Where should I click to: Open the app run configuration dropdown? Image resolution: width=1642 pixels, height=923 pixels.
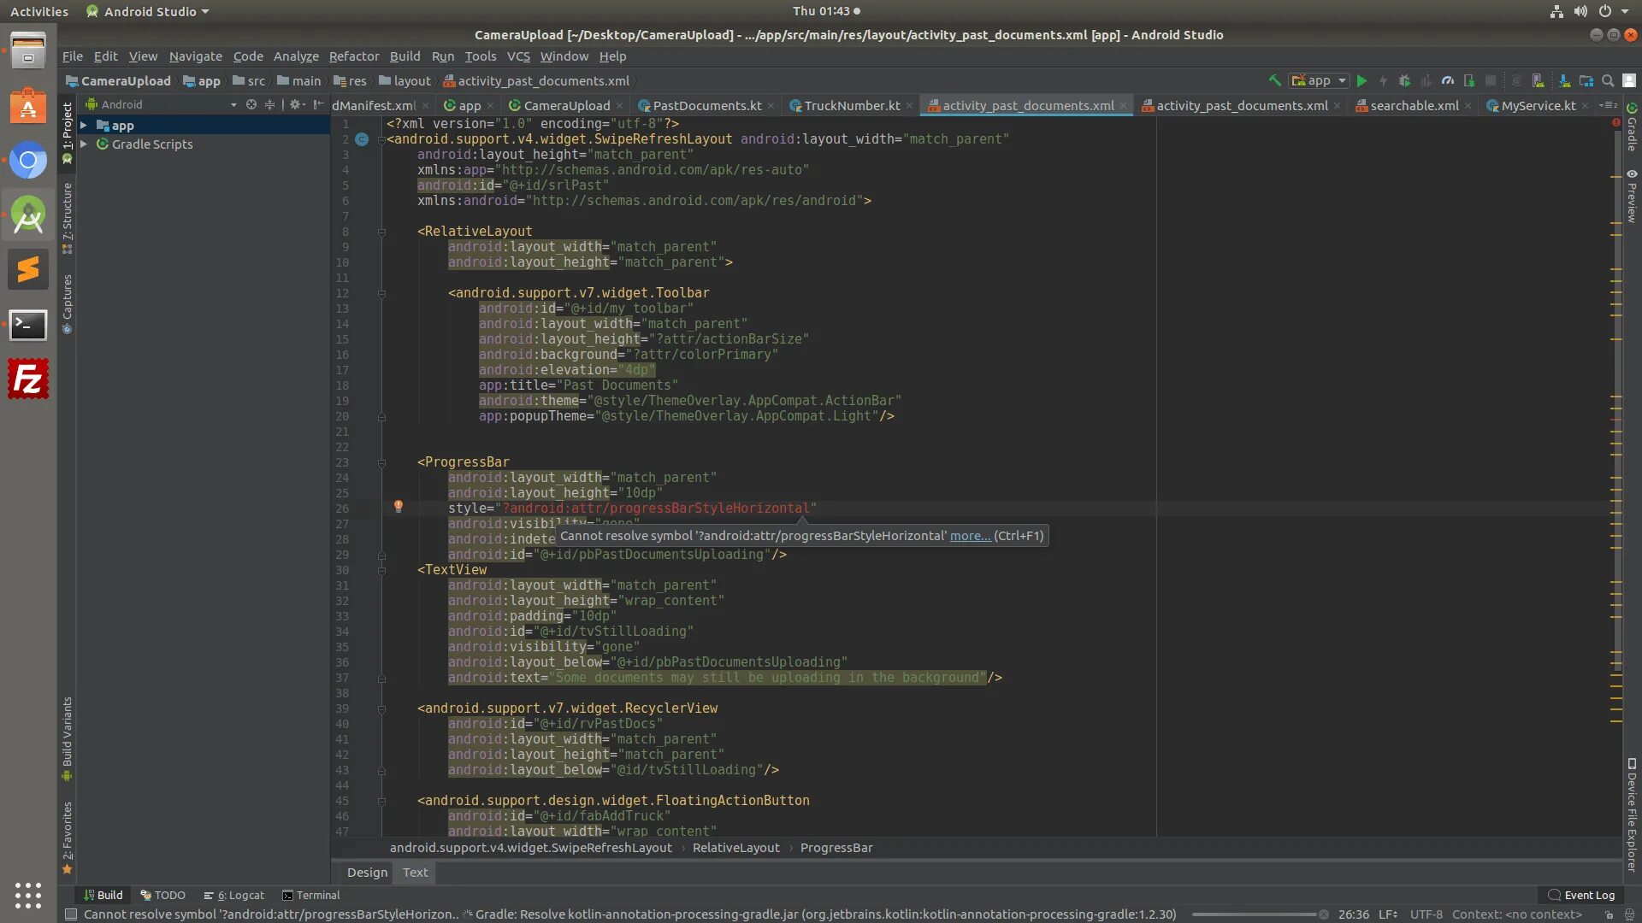click(x=1320, y=80)
